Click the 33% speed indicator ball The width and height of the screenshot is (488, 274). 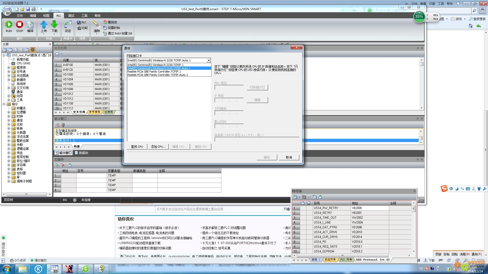pos(419,17)
